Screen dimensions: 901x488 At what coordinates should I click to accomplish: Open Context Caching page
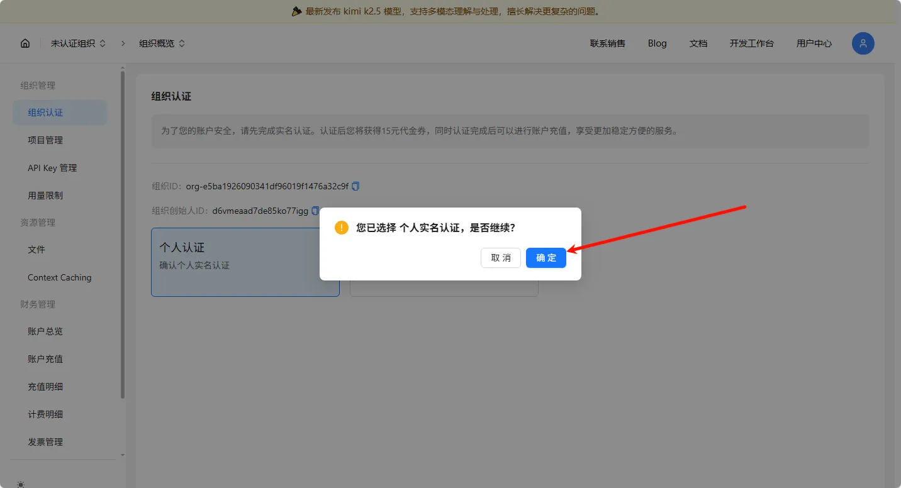[59, 277]
